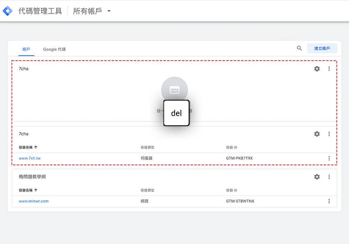Viewport: 349px width, 244px height.
Task: Open three-dot menu on the www.7ch.tw row
Action: [x=329, y=158]
